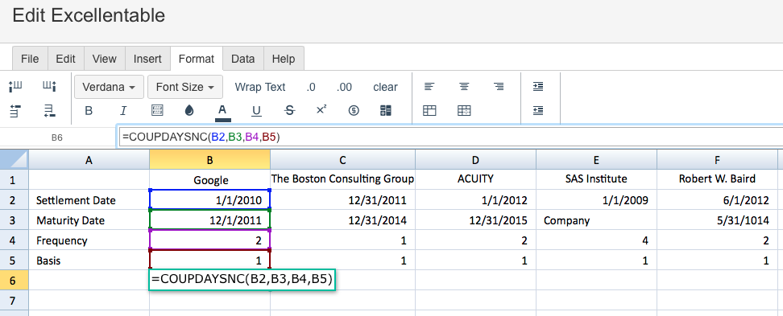Click the insert column left icon
This screenshot has height=316, width=783.
[x=15, y=87]
